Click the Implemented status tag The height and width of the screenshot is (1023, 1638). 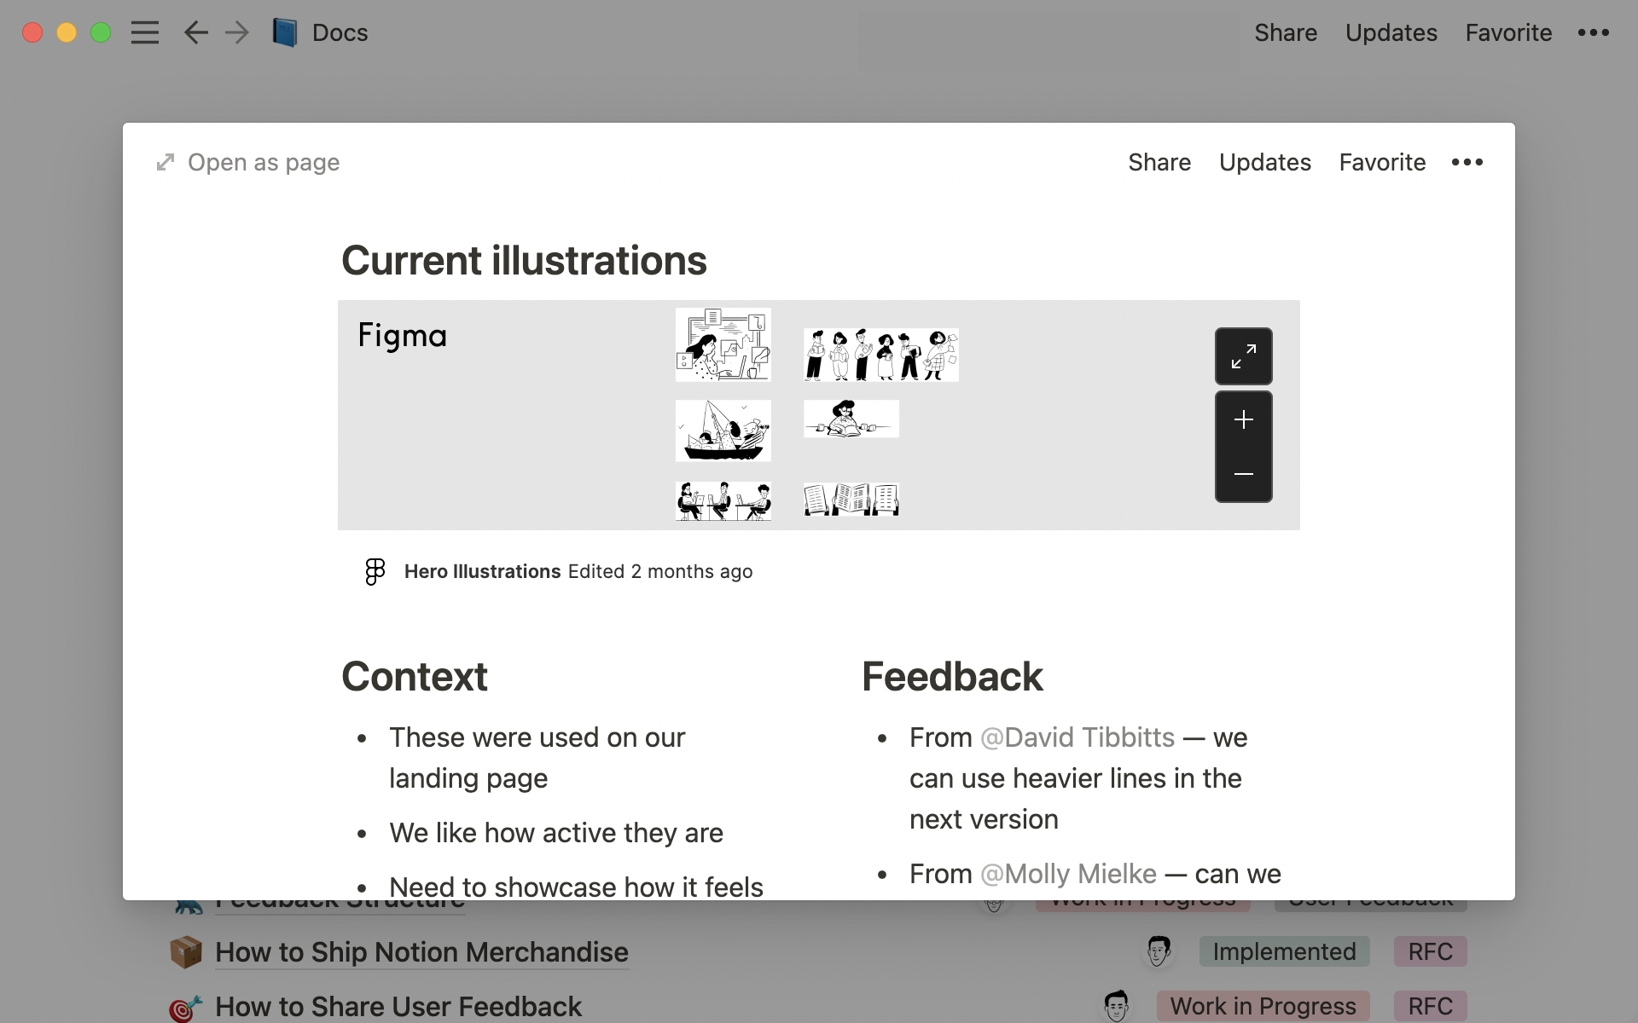1284,950
